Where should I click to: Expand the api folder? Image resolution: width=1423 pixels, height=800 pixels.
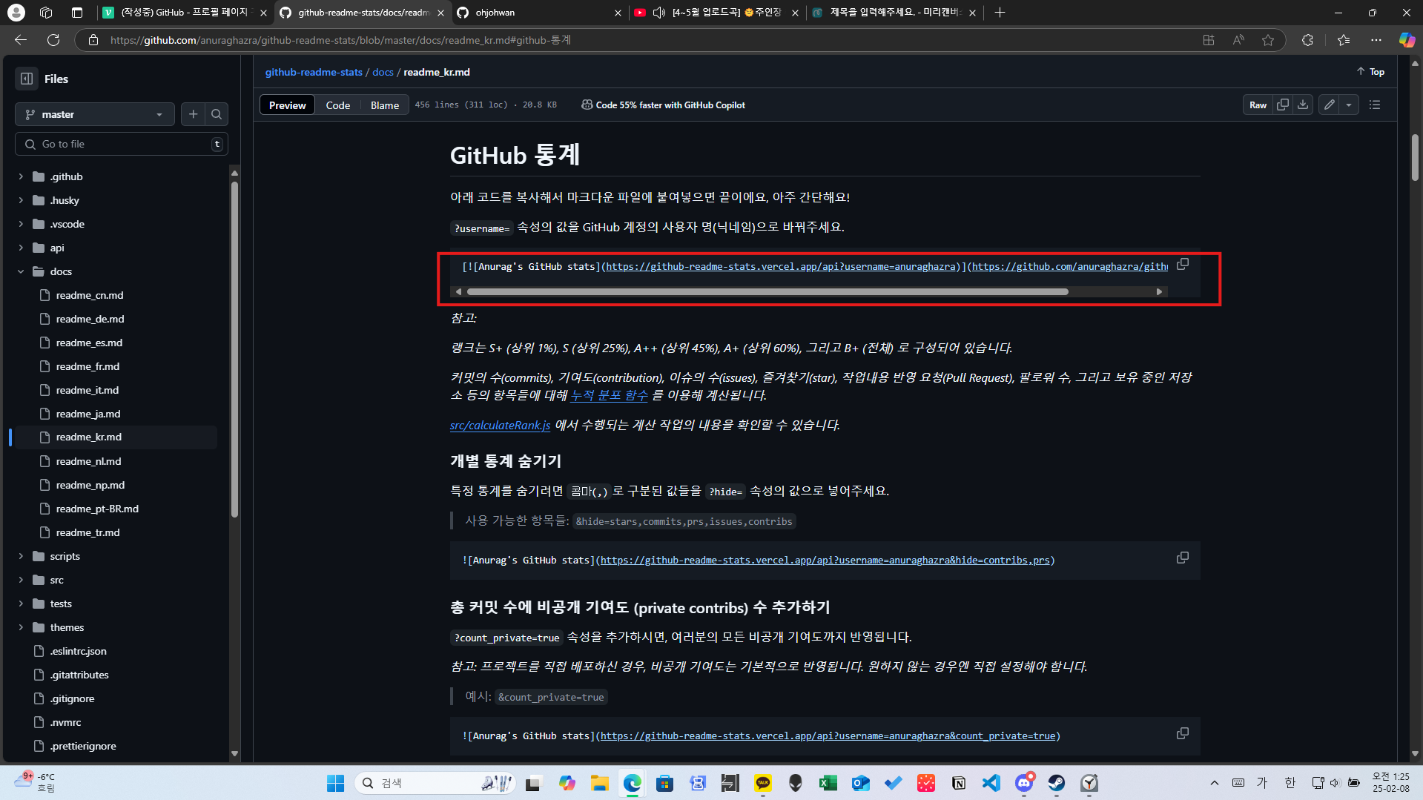[21, 248]
